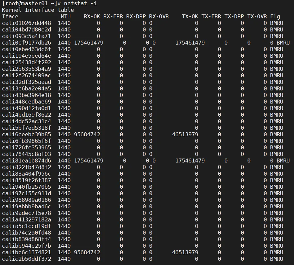The width and height of the screenshot is (294, 265).
Task: Click the 'RX-OK' column header
Action: click(92, 16)
